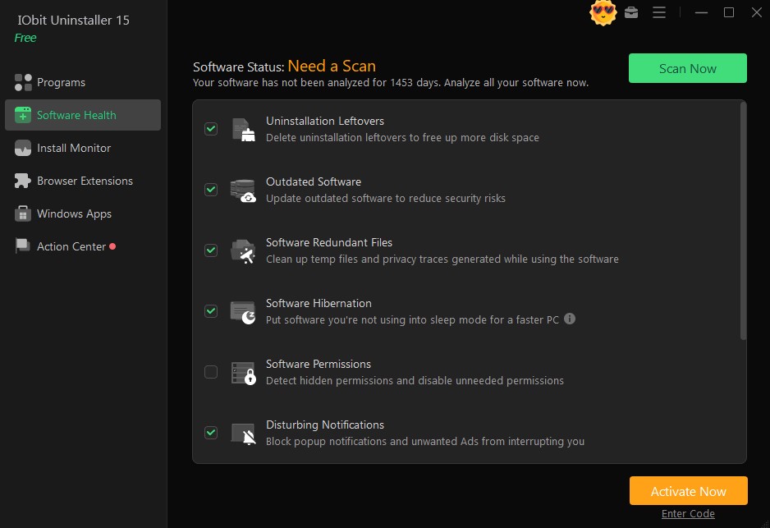Click the toolbox icon in the title bar
The width and height of the screenshot is (770, 528).
(x=631, y=12)
